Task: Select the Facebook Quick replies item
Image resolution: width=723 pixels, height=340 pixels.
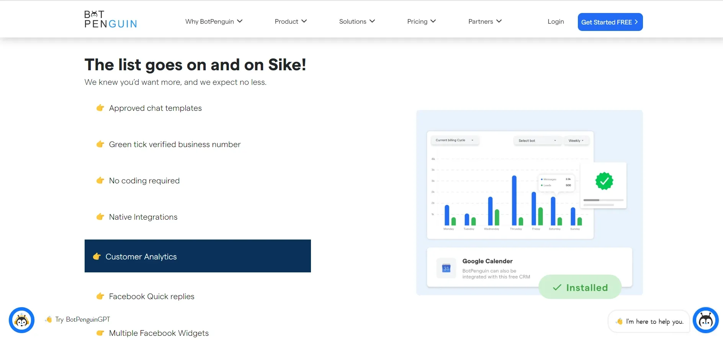Action: 152,296
